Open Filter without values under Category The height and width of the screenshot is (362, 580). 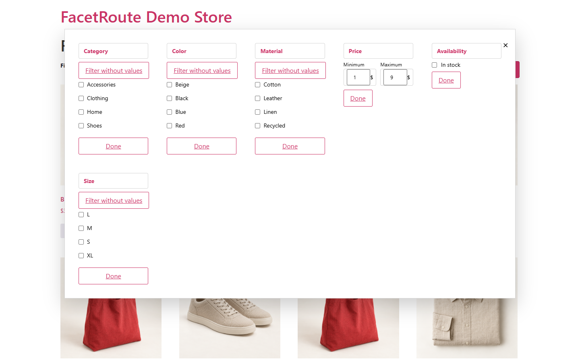coord(114,70)
